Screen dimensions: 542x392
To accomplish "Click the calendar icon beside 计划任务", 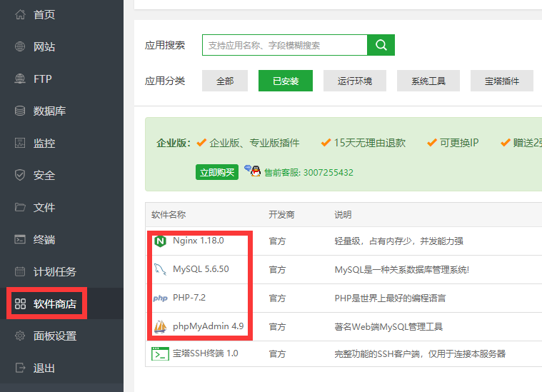I will pos(20,271).
